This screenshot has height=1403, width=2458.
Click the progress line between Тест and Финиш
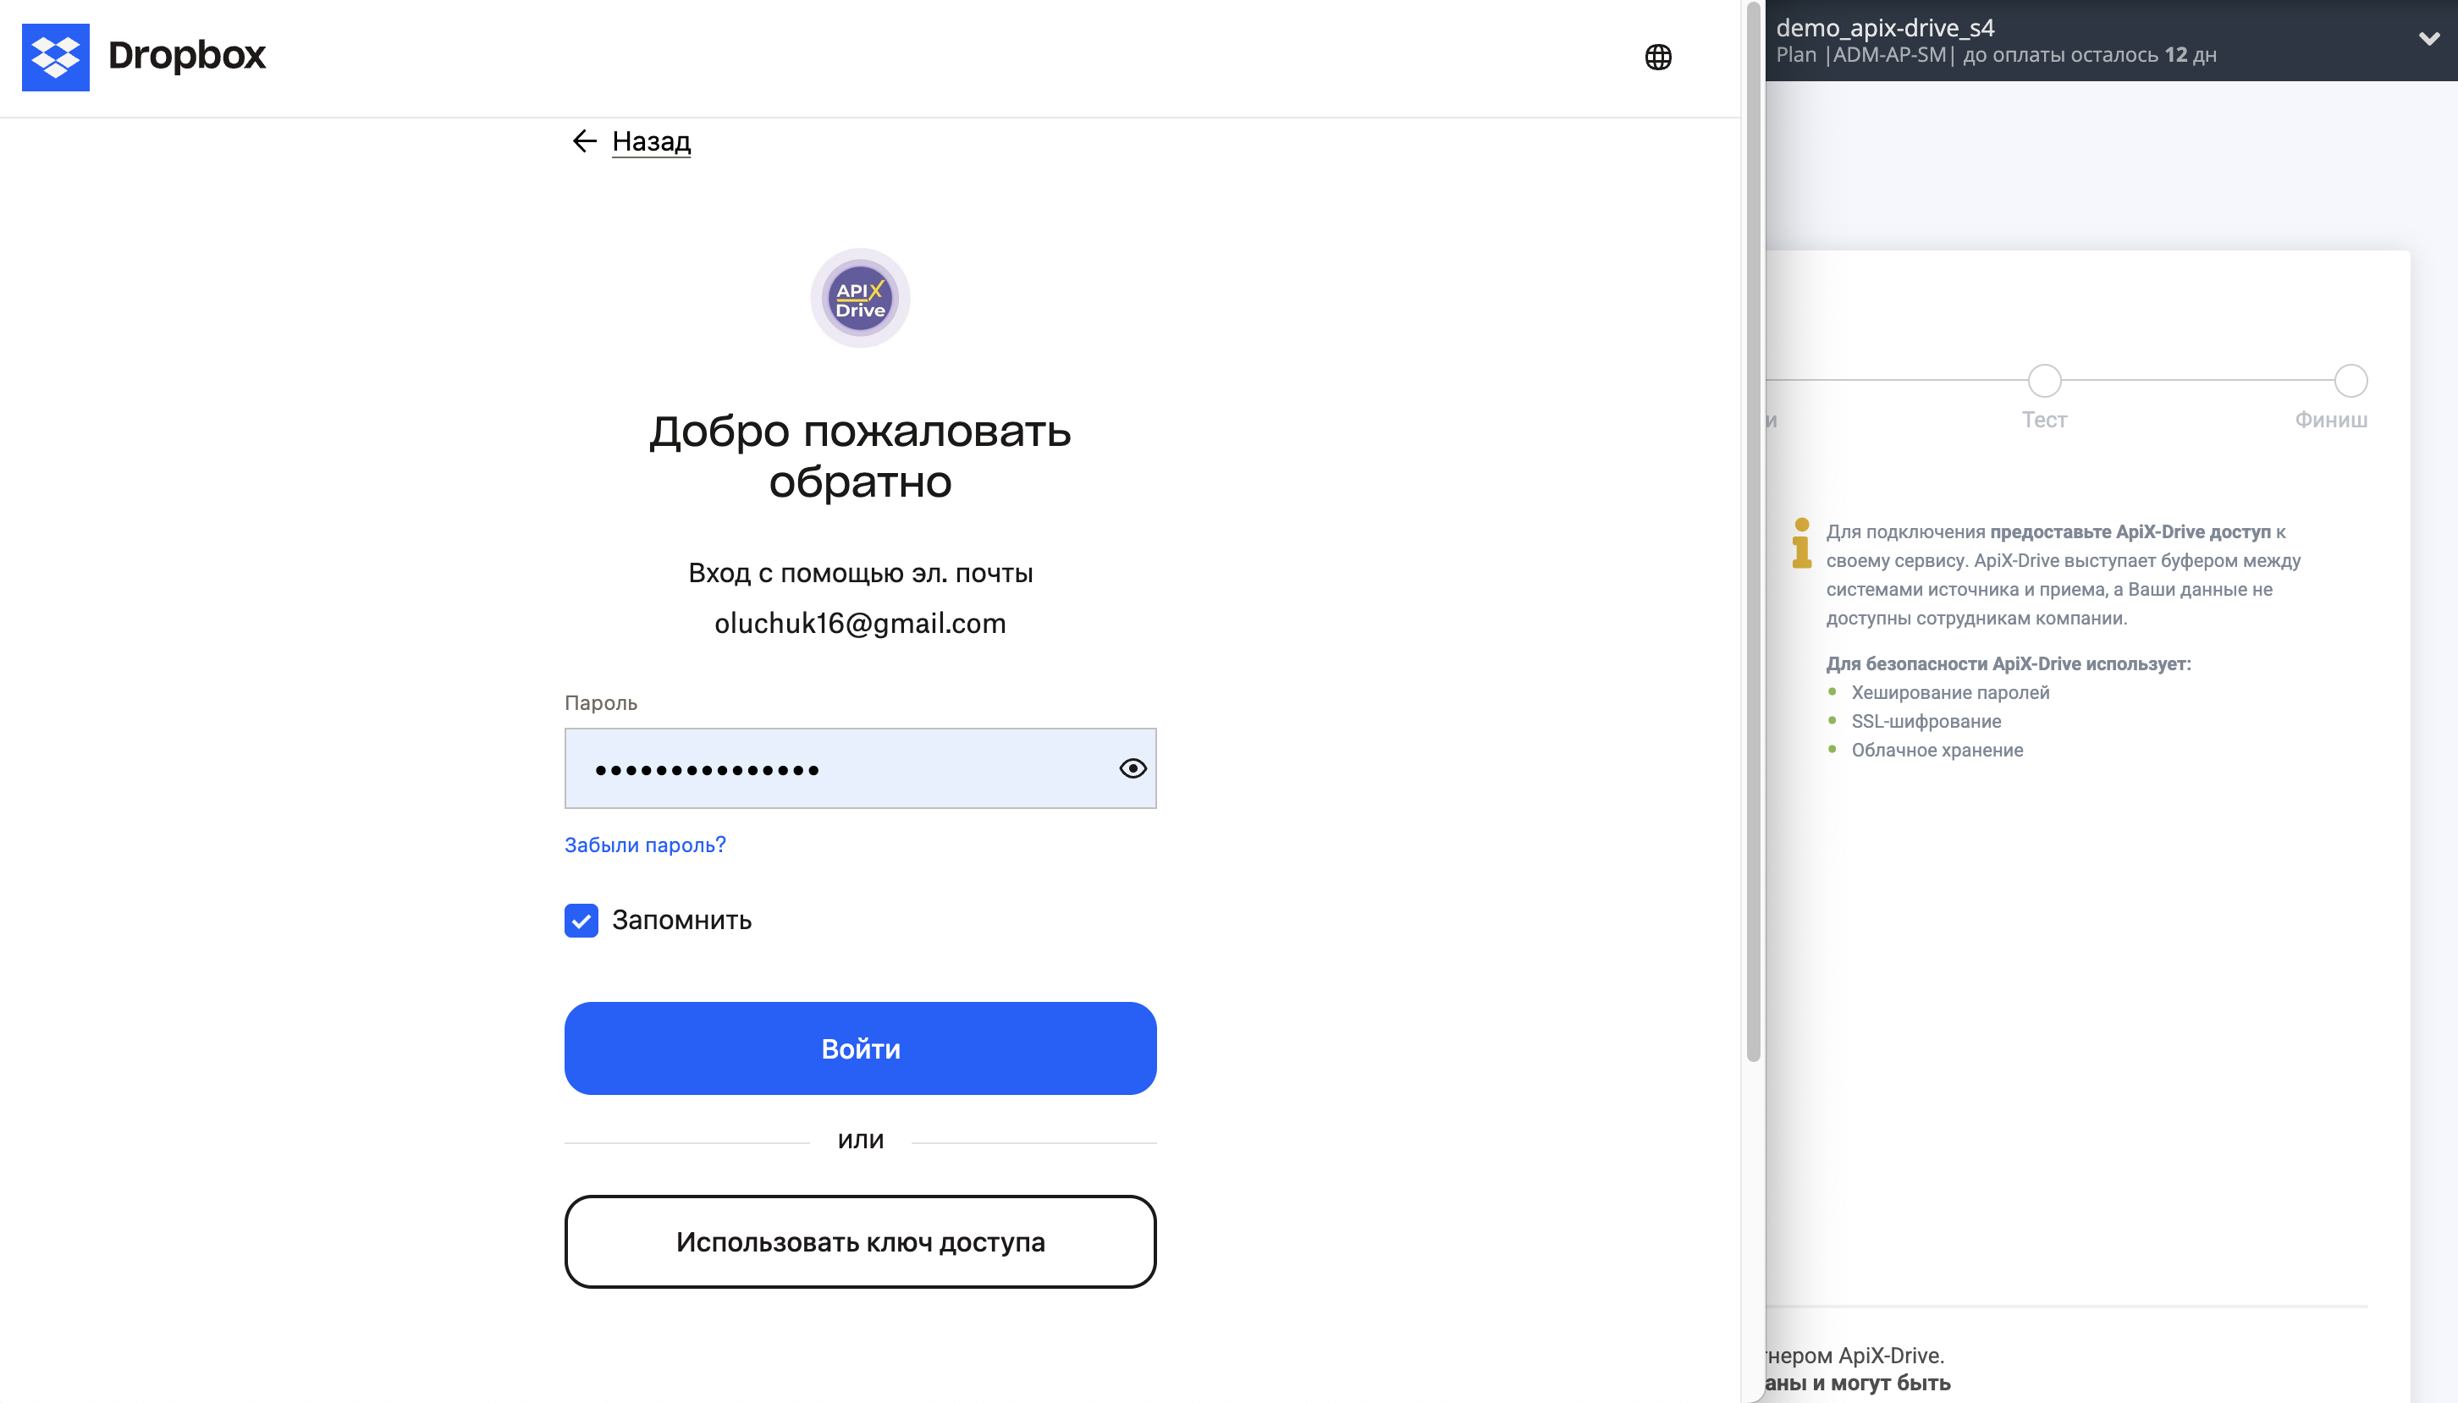[x=2196, y=381]
